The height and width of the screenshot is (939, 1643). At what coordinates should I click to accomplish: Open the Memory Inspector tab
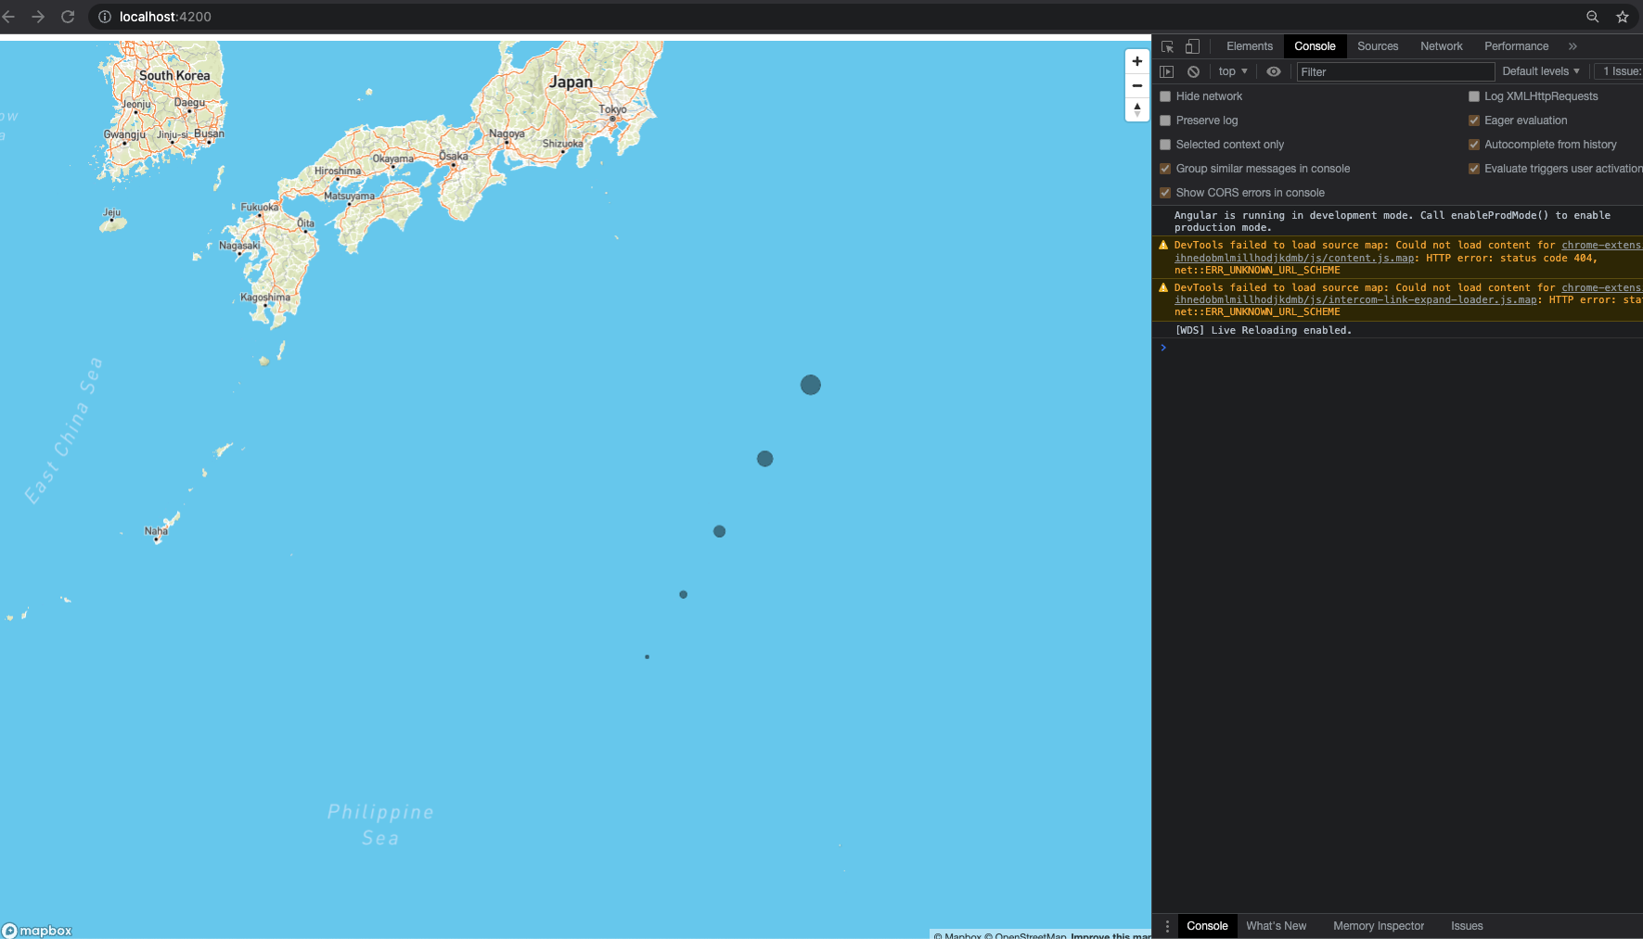(1378, 925)
